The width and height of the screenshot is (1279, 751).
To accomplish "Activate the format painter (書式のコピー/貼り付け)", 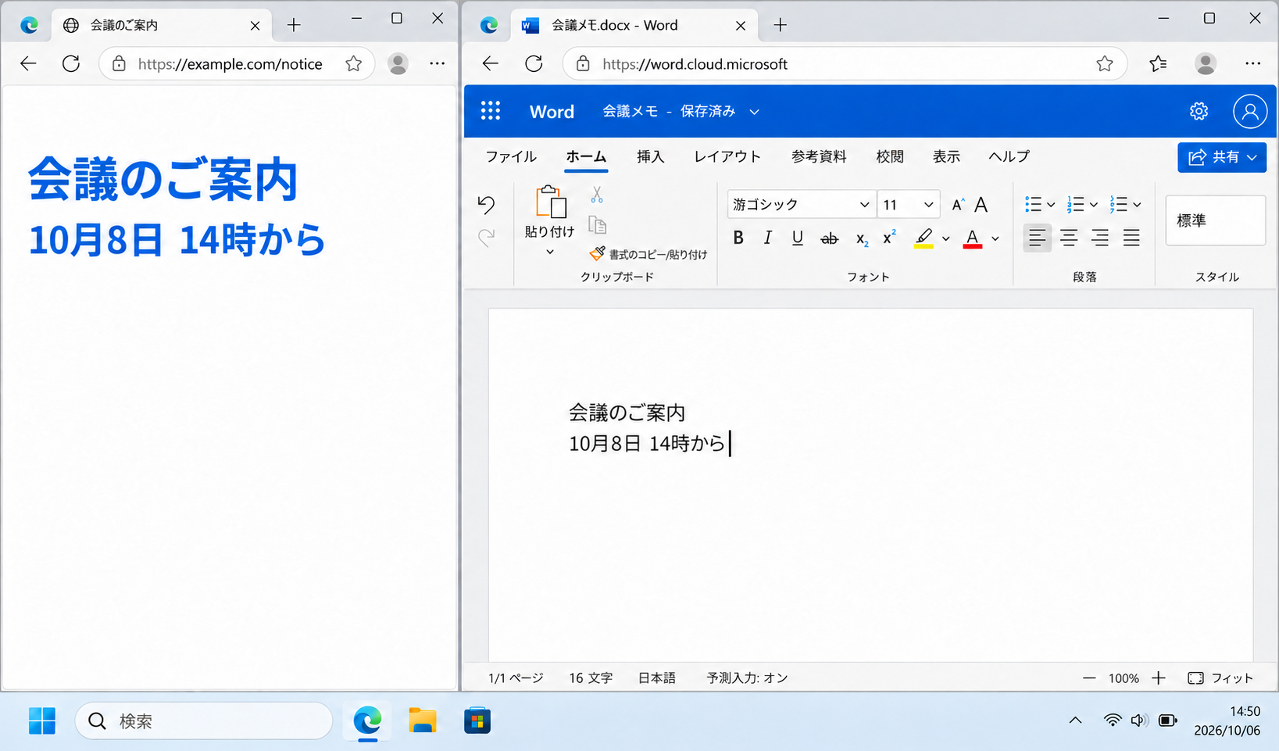I will (x=648, y=254).
